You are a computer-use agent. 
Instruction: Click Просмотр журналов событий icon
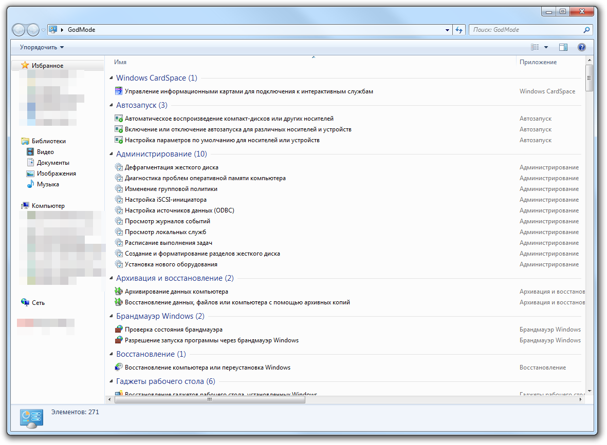(119, 221)
